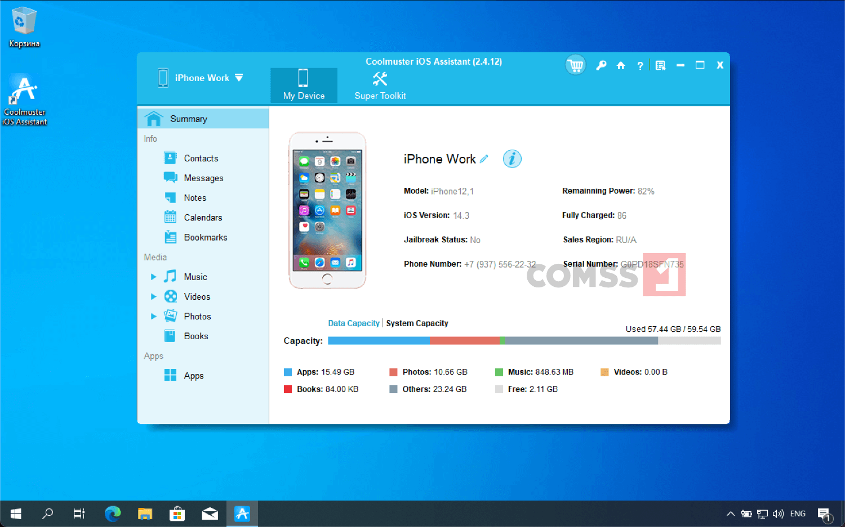The image size is (845, 527).
Task: Switch input language via ENG indicator
Action: point(798,514)
